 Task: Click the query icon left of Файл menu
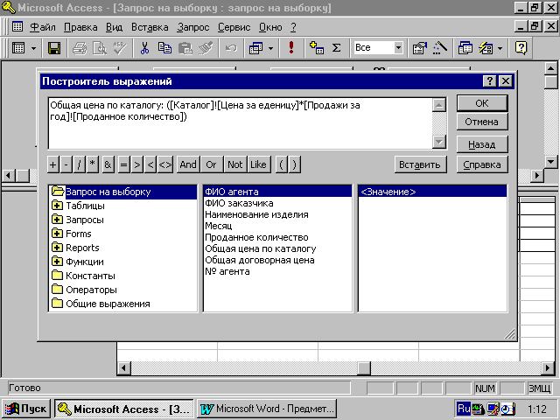coord(17,26)
